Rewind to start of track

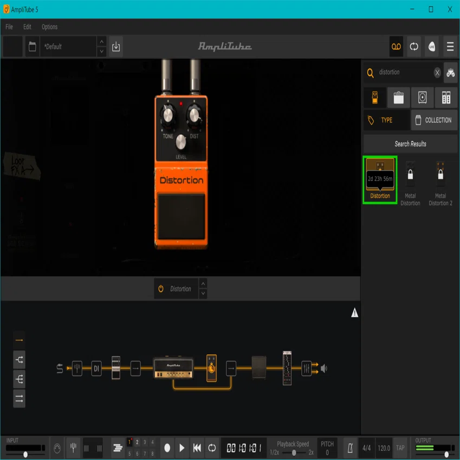pyautogui.click(x=197, y=448)
